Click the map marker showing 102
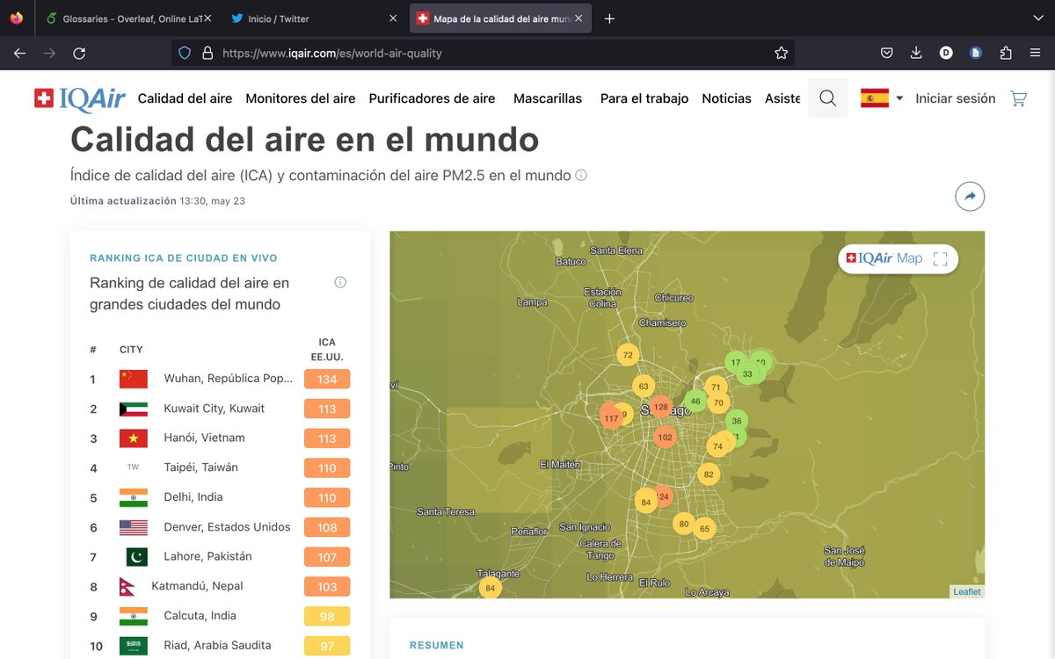The image size is (1055, 659). tap(665, 437)
